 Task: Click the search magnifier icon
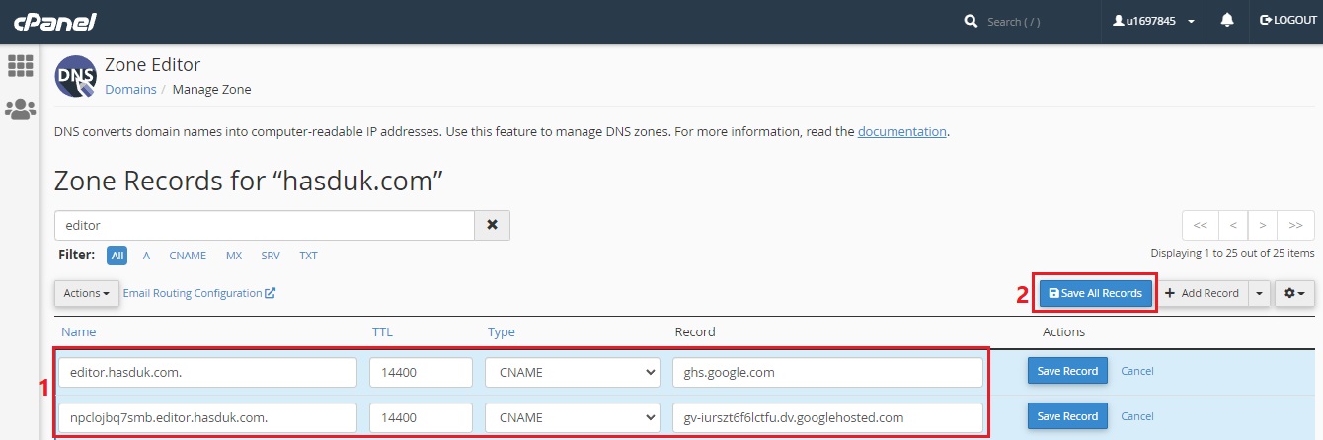click(971, 21)
